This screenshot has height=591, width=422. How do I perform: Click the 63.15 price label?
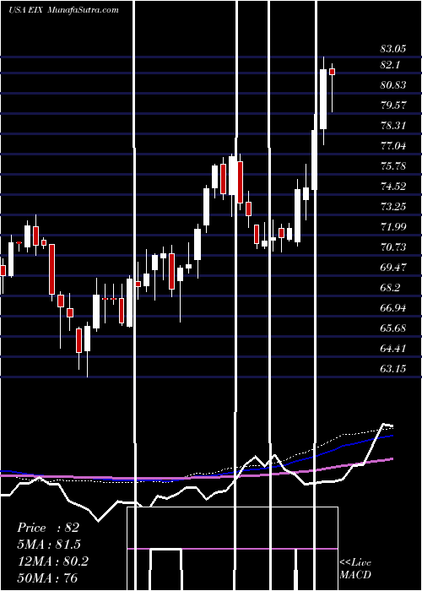(393, 369)
